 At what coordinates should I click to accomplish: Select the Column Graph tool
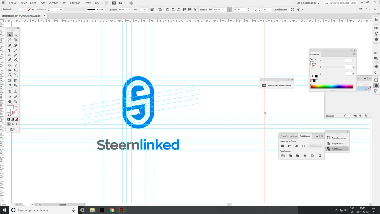(x=16, y=91)
